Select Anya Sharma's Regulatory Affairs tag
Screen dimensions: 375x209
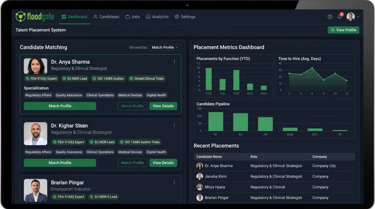pos(38,95)
